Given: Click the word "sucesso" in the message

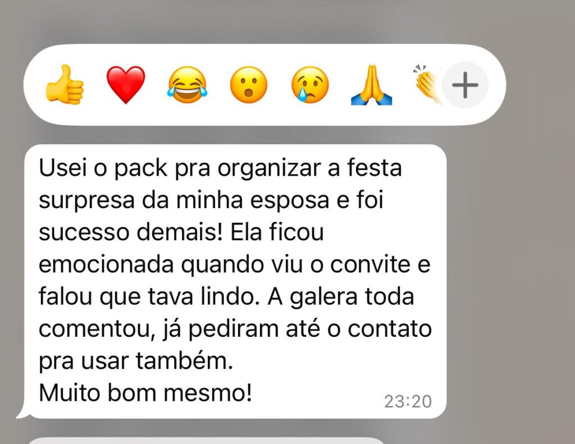Looking at the screenshot, I should coord(84,232).
